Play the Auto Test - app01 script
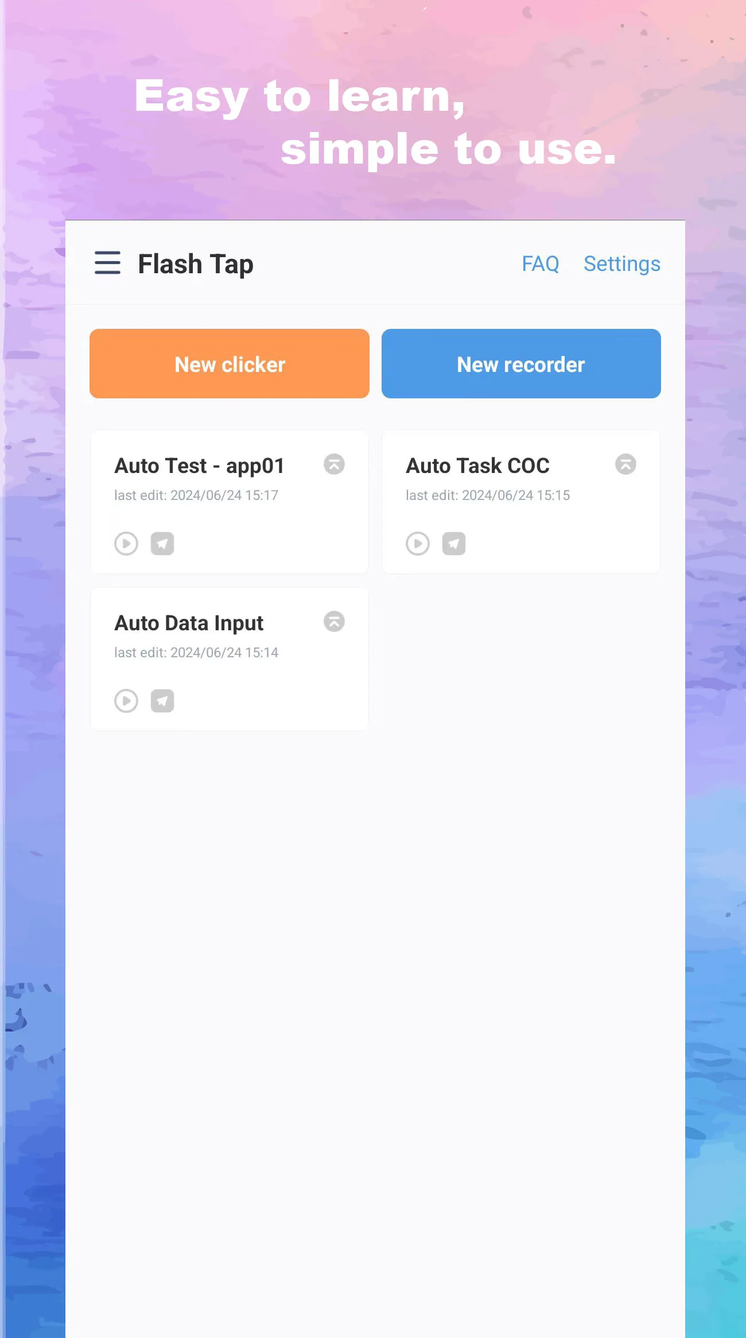 point(126,544)
